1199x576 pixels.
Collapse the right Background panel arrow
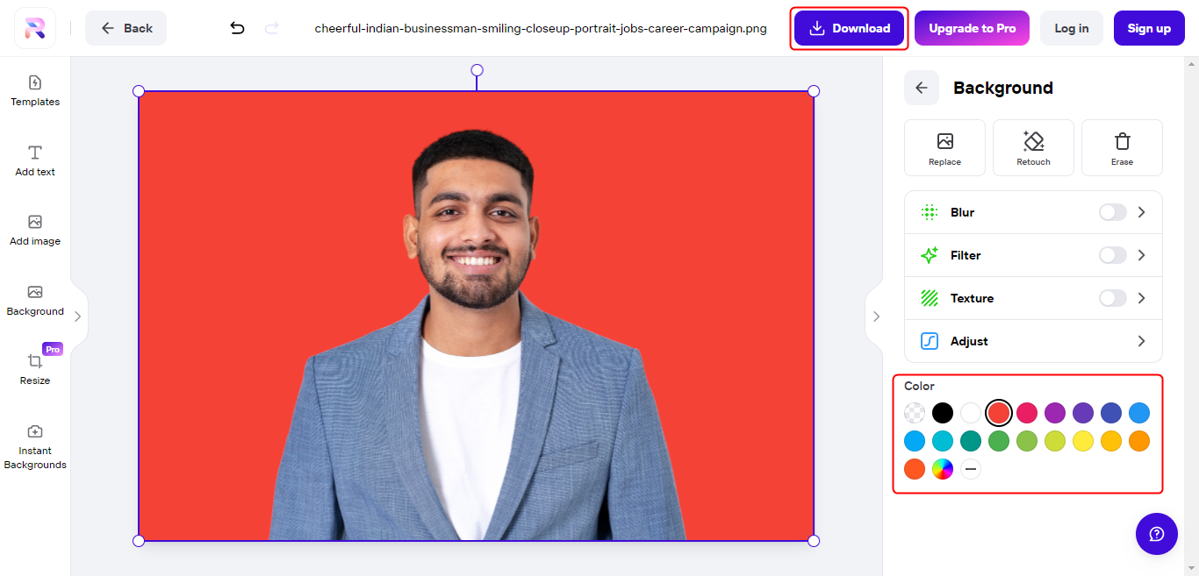click(x=875, y=316)
